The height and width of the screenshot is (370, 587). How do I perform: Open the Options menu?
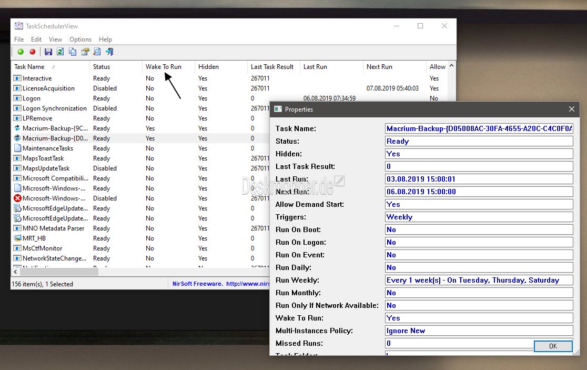click(x=80, y=39)
